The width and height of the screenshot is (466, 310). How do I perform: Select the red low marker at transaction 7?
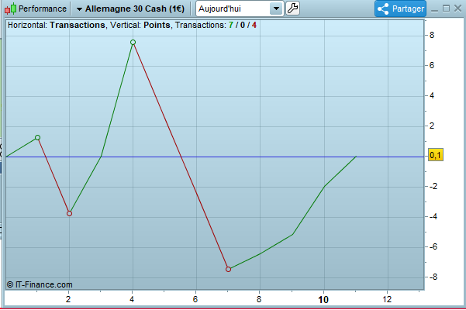coord(228,270)
